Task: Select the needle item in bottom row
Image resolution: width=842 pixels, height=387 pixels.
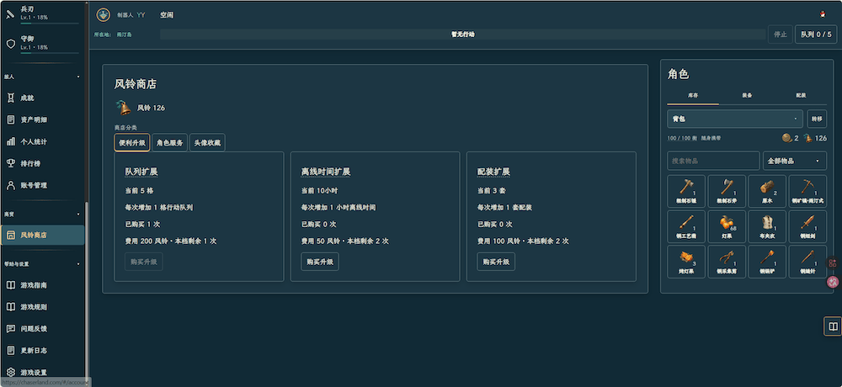Action: [807, 262]
